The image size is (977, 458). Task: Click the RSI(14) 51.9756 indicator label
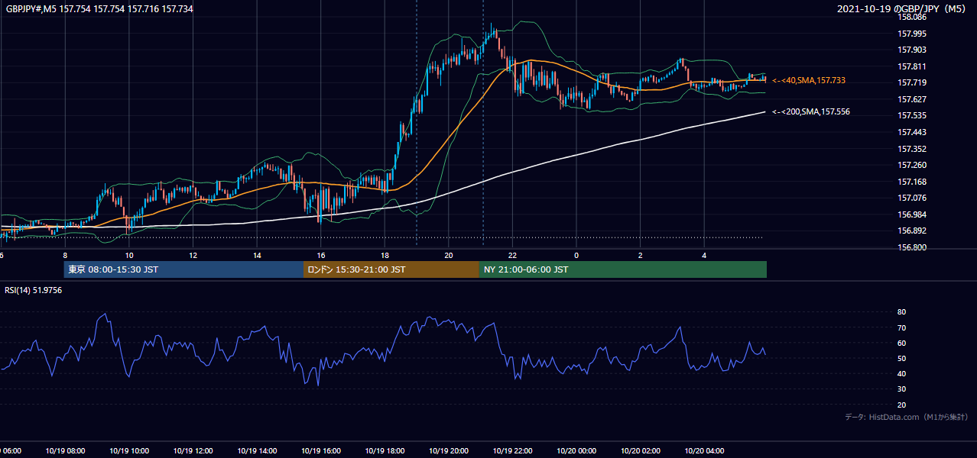point(34,290)
